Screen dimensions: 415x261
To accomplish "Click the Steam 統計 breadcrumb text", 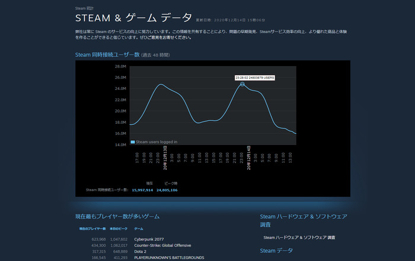I will pos(84,8).
